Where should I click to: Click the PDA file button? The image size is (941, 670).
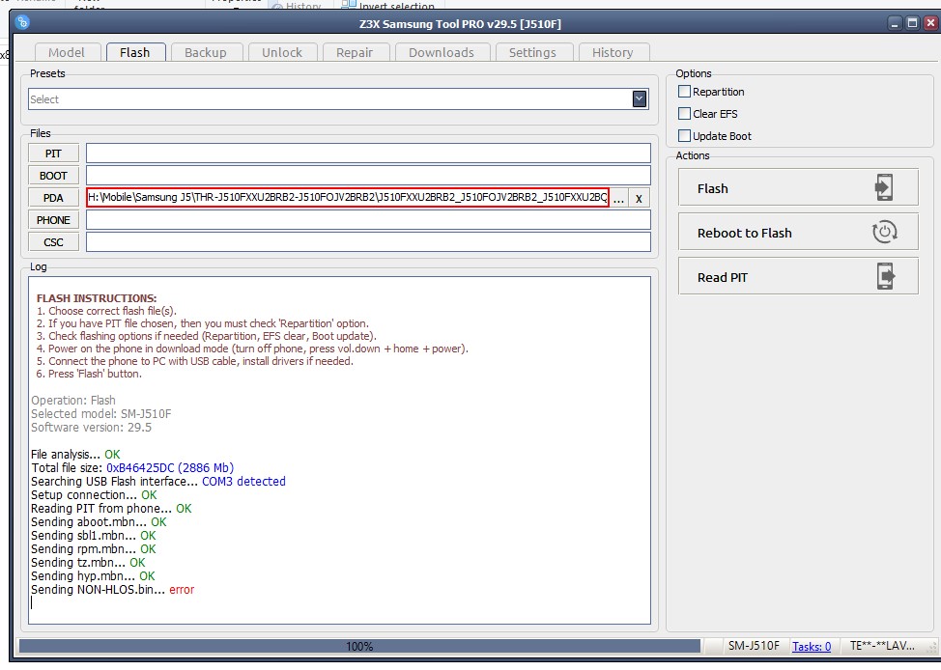coord(53,197)
